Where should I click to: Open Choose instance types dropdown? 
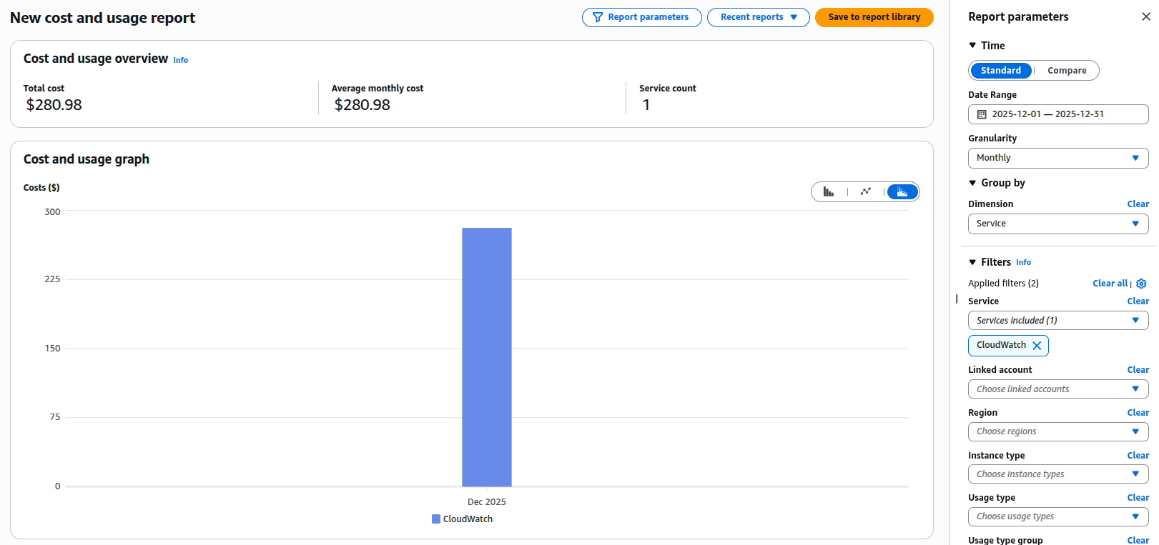[x=1058, y=474]
